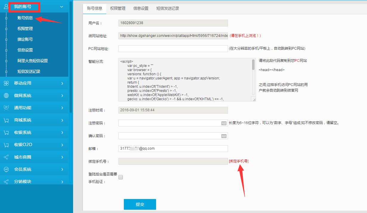This screenshot has height=213, width=367.
Task: Switch to the 短信发送记录 tab
Action: (168, 8)
